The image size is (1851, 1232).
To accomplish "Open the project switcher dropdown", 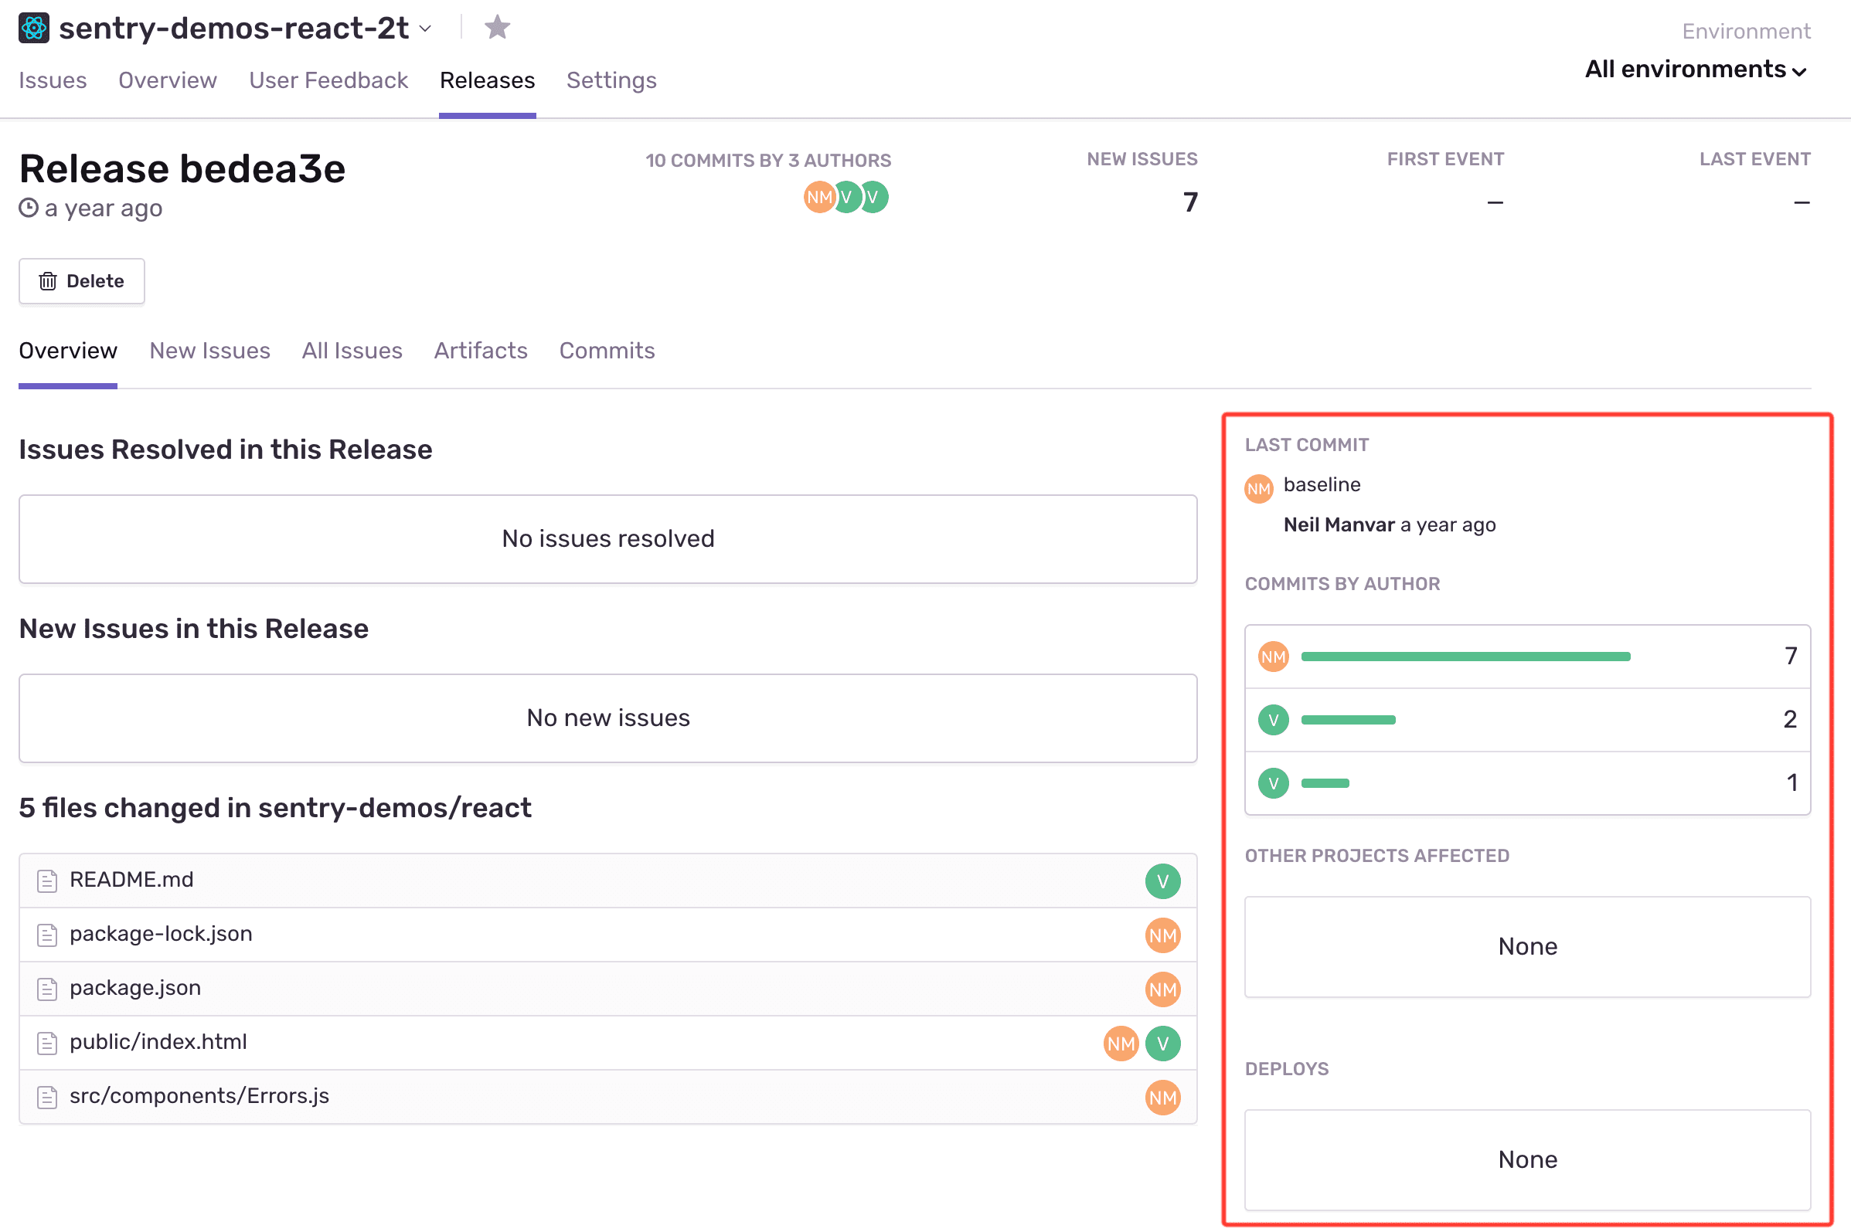I will [425, 29].
